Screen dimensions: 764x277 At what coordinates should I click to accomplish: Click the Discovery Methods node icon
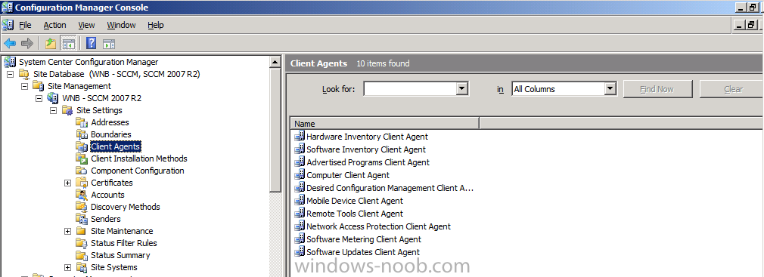pyautogui.click(x=82, y=207)
